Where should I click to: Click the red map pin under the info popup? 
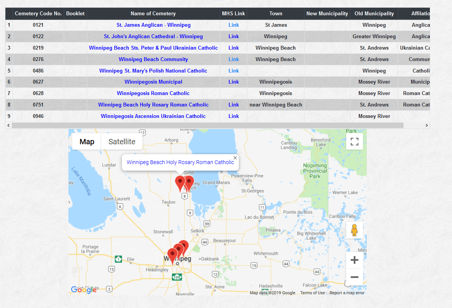(180, 183)
